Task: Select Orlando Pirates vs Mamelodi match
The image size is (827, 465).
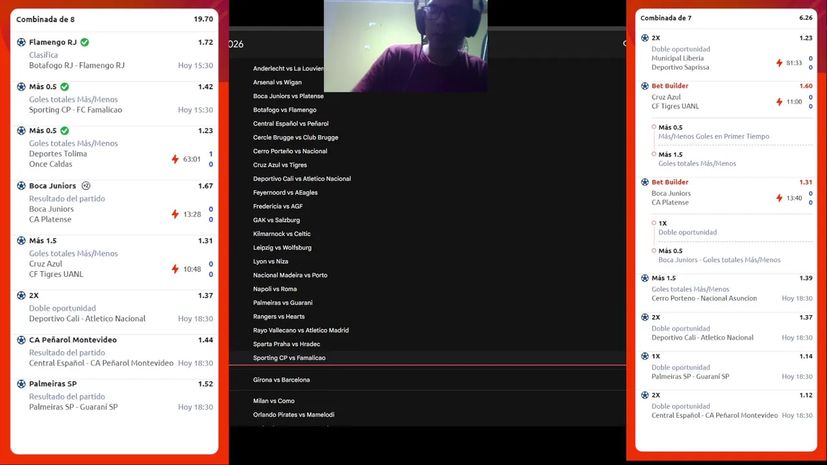Action: 294,415
